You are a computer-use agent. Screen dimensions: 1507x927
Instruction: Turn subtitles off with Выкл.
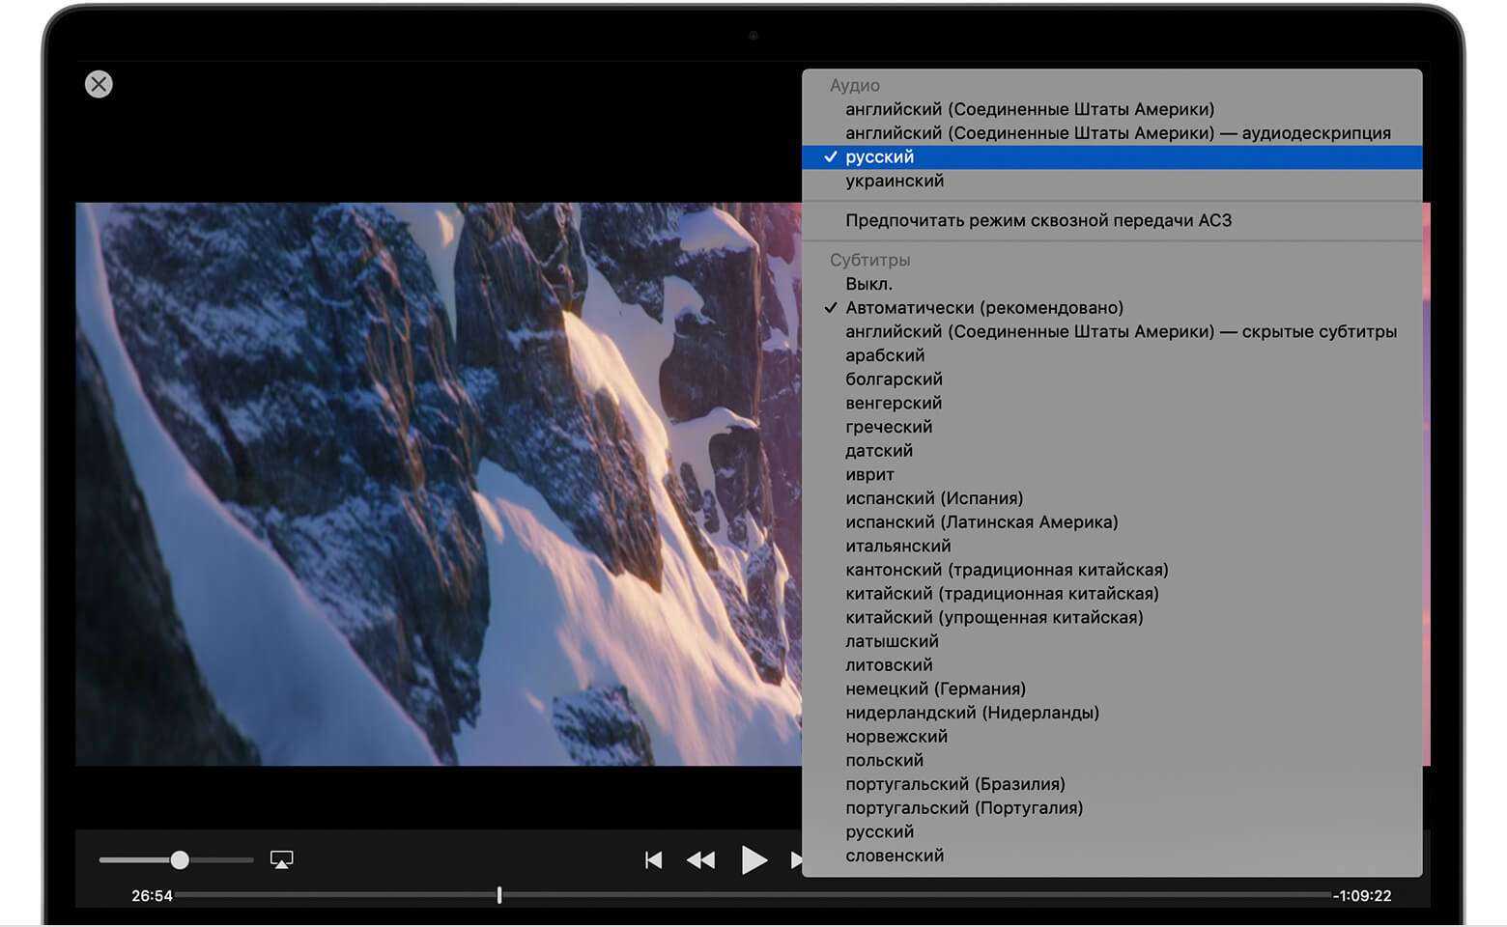pyautogui.click(x=868, y=285)
